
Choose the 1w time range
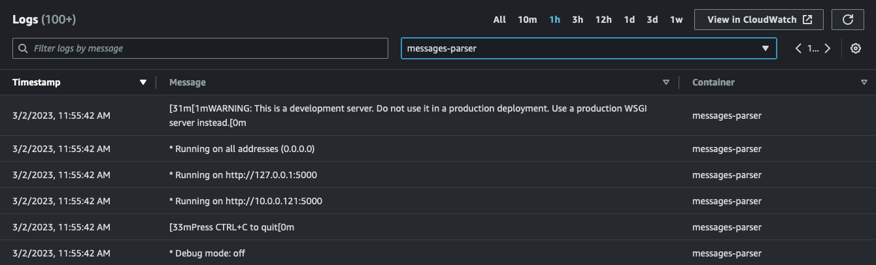676,20
